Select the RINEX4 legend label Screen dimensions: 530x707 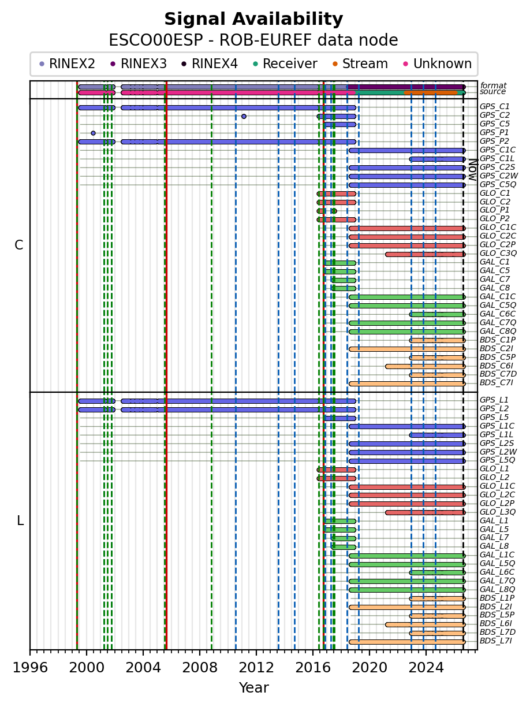pyautogui.click(x=214, y=64)
